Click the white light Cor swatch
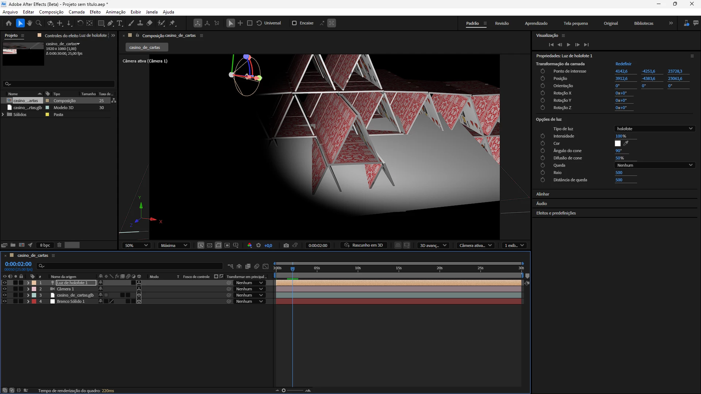Viewport: 701px width, 394px height. [x=618, y=143]
